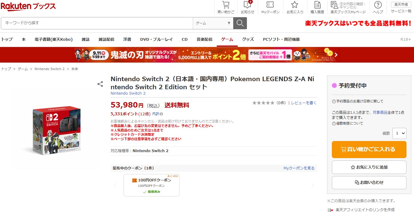Select the グッズ navigation tab
Image resolution: width=414 pixels, height=212 pixels.
coord(248,39)
